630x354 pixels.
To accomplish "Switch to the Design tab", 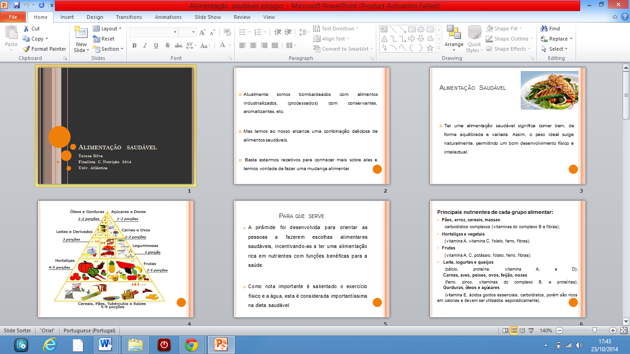I will point(95,17).
